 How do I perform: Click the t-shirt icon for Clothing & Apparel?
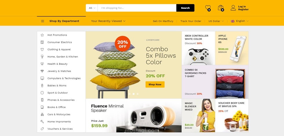42,49
